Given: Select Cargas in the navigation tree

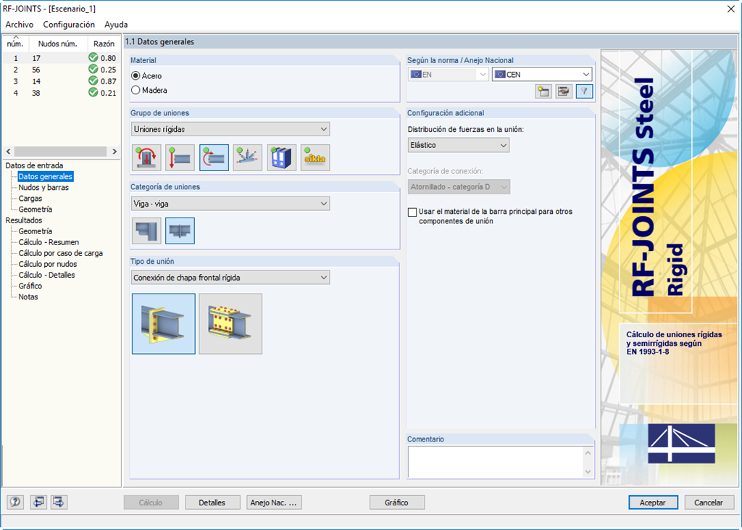Looking at the screenshot, I should pos(30,199).
